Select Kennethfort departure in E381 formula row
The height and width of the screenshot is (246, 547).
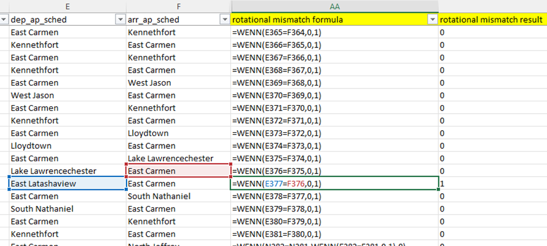tap(68, 234)
